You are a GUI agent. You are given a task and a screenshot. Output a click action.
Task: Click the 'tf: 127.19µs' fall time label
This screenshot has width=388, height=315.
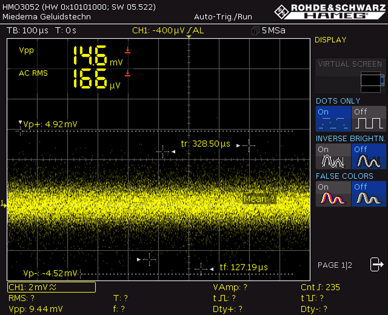(x=244, y=267)
